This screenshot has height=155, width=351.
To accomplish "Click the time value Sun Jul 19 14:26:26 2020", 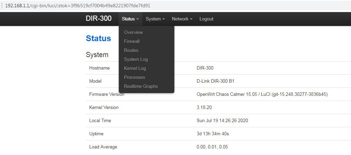I will coord(222,120).
